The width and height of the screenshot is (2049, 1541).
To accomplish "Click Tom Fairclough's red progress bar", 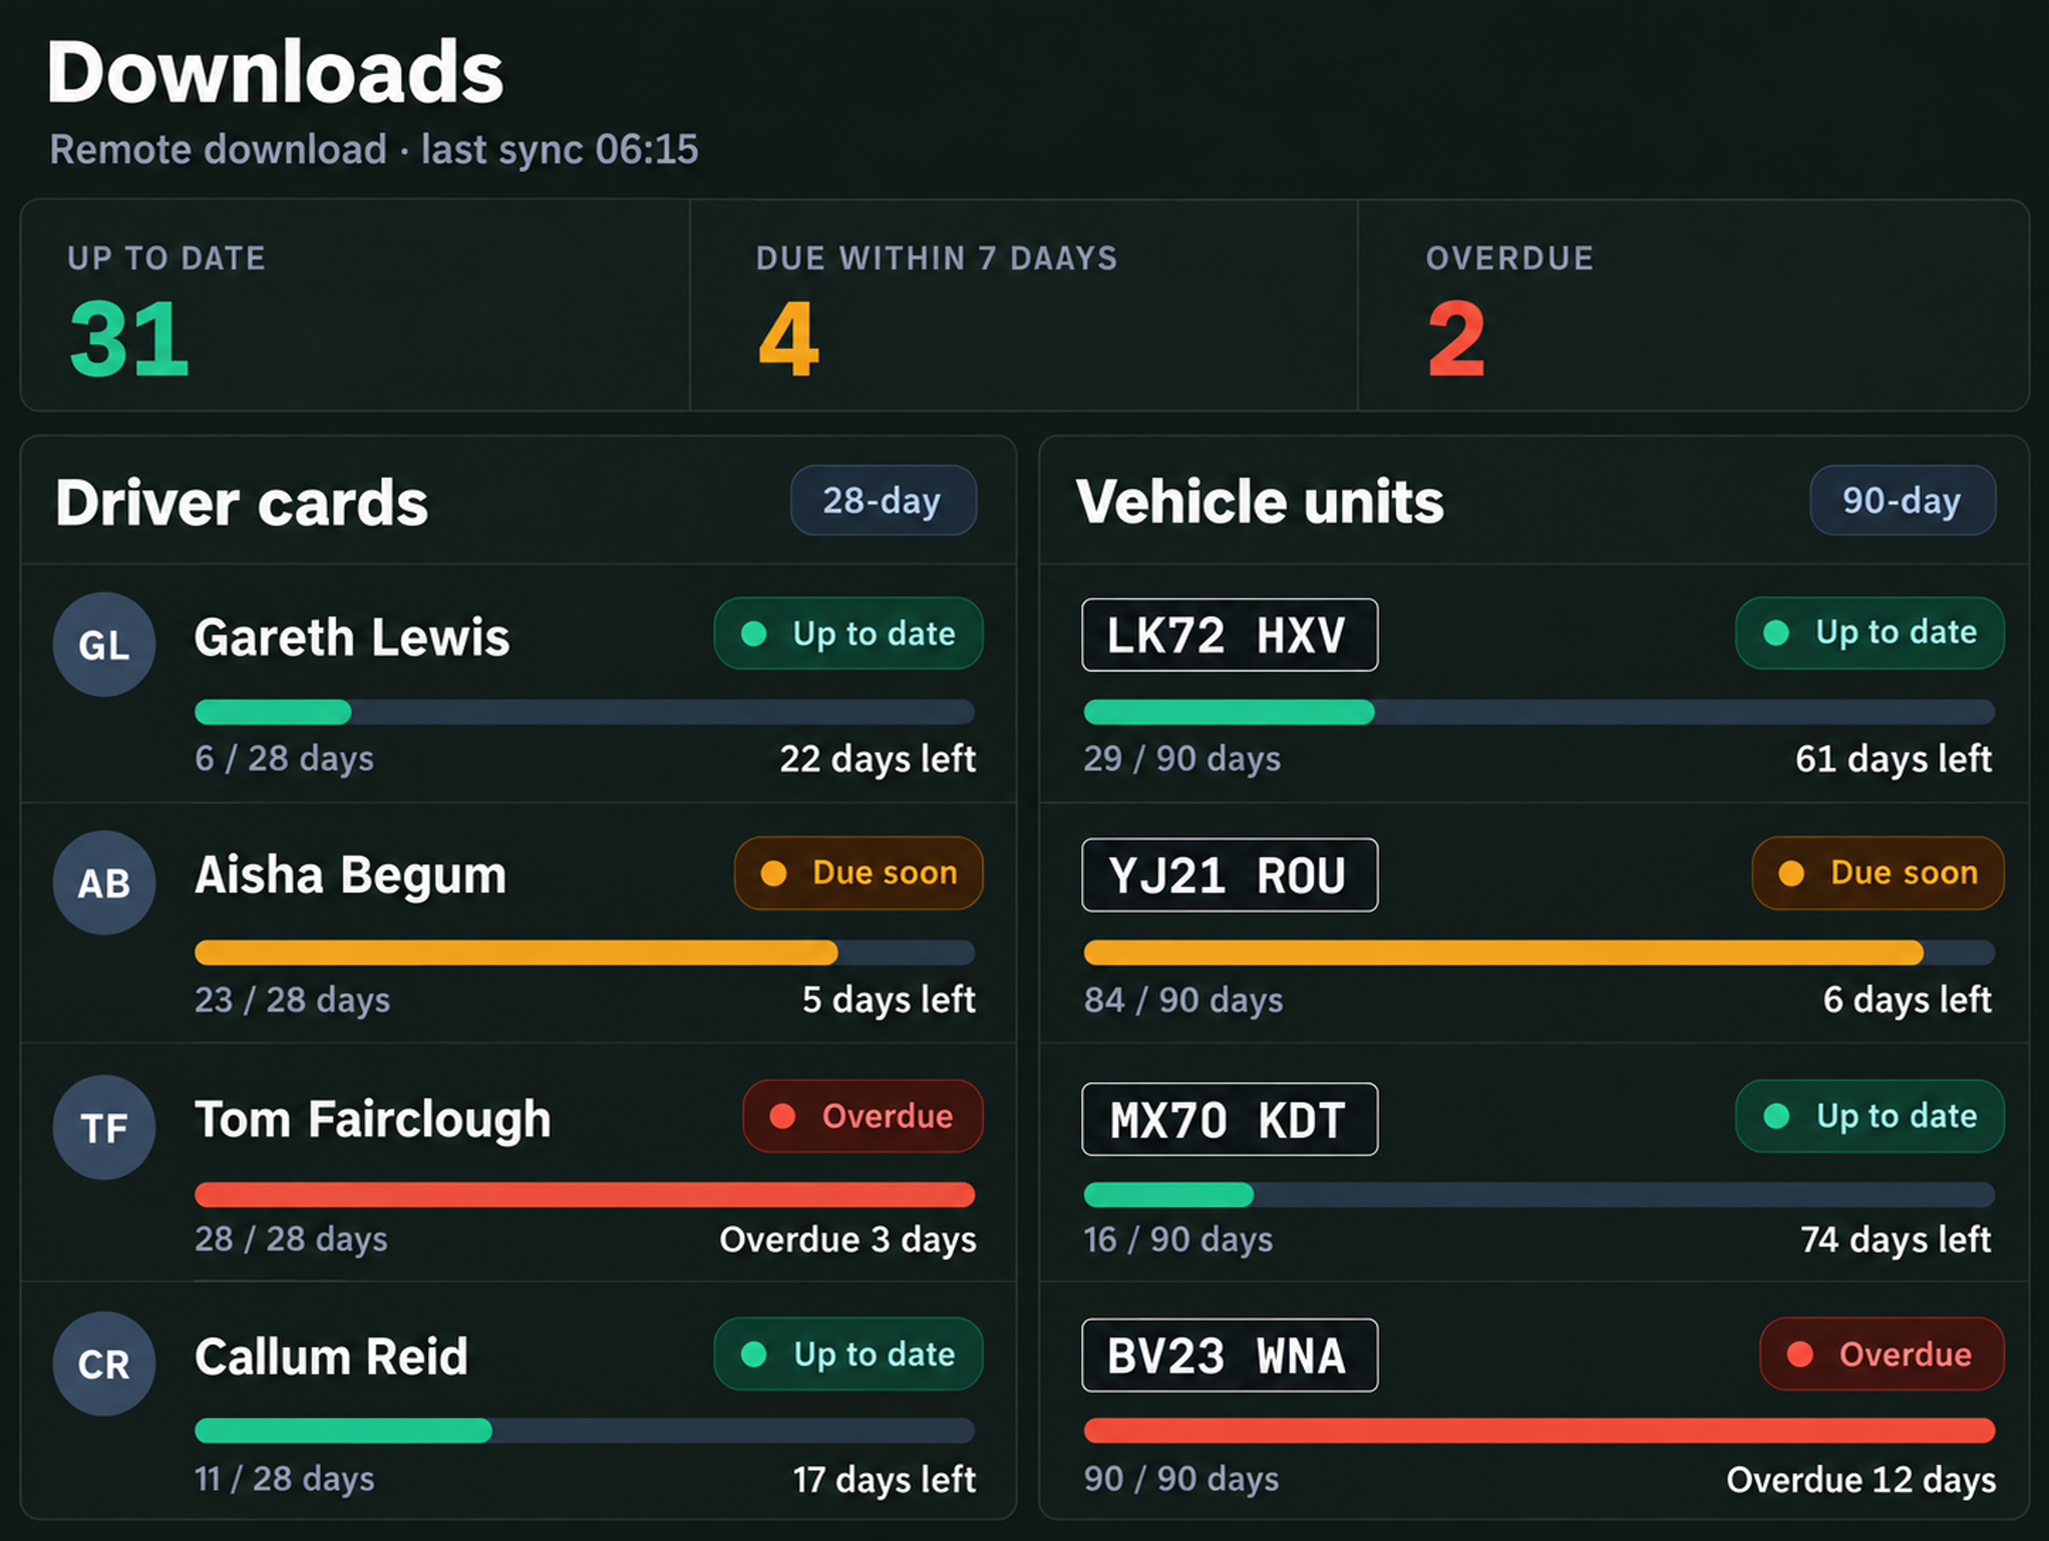I will 584,1195.
